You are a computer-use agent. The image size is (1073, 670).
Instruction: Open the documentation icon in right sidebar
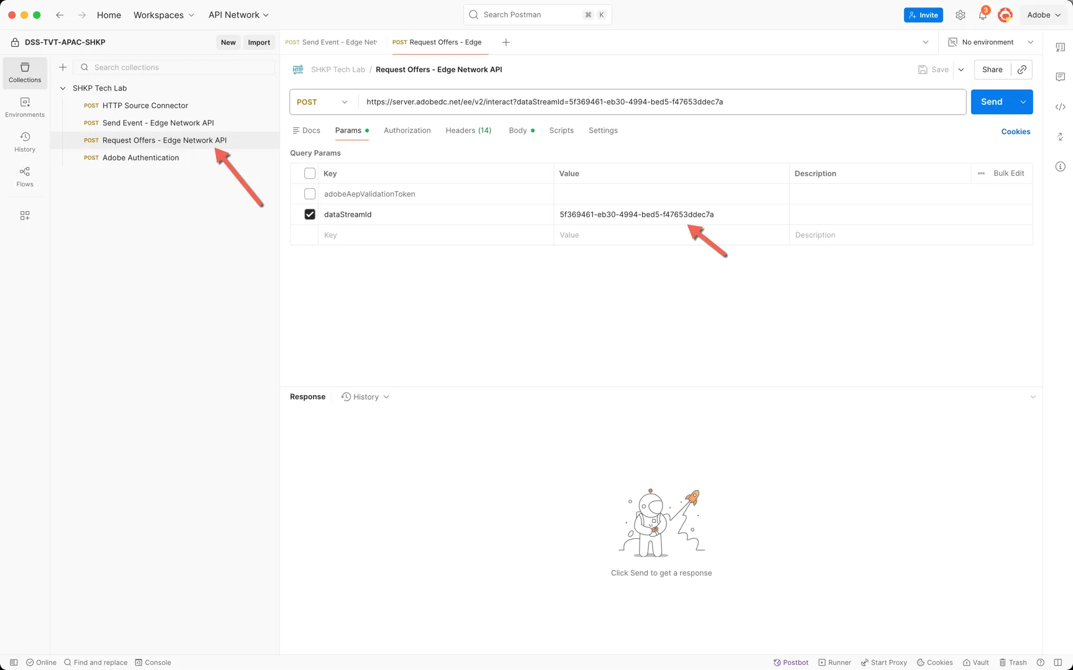pos(1060,47)
